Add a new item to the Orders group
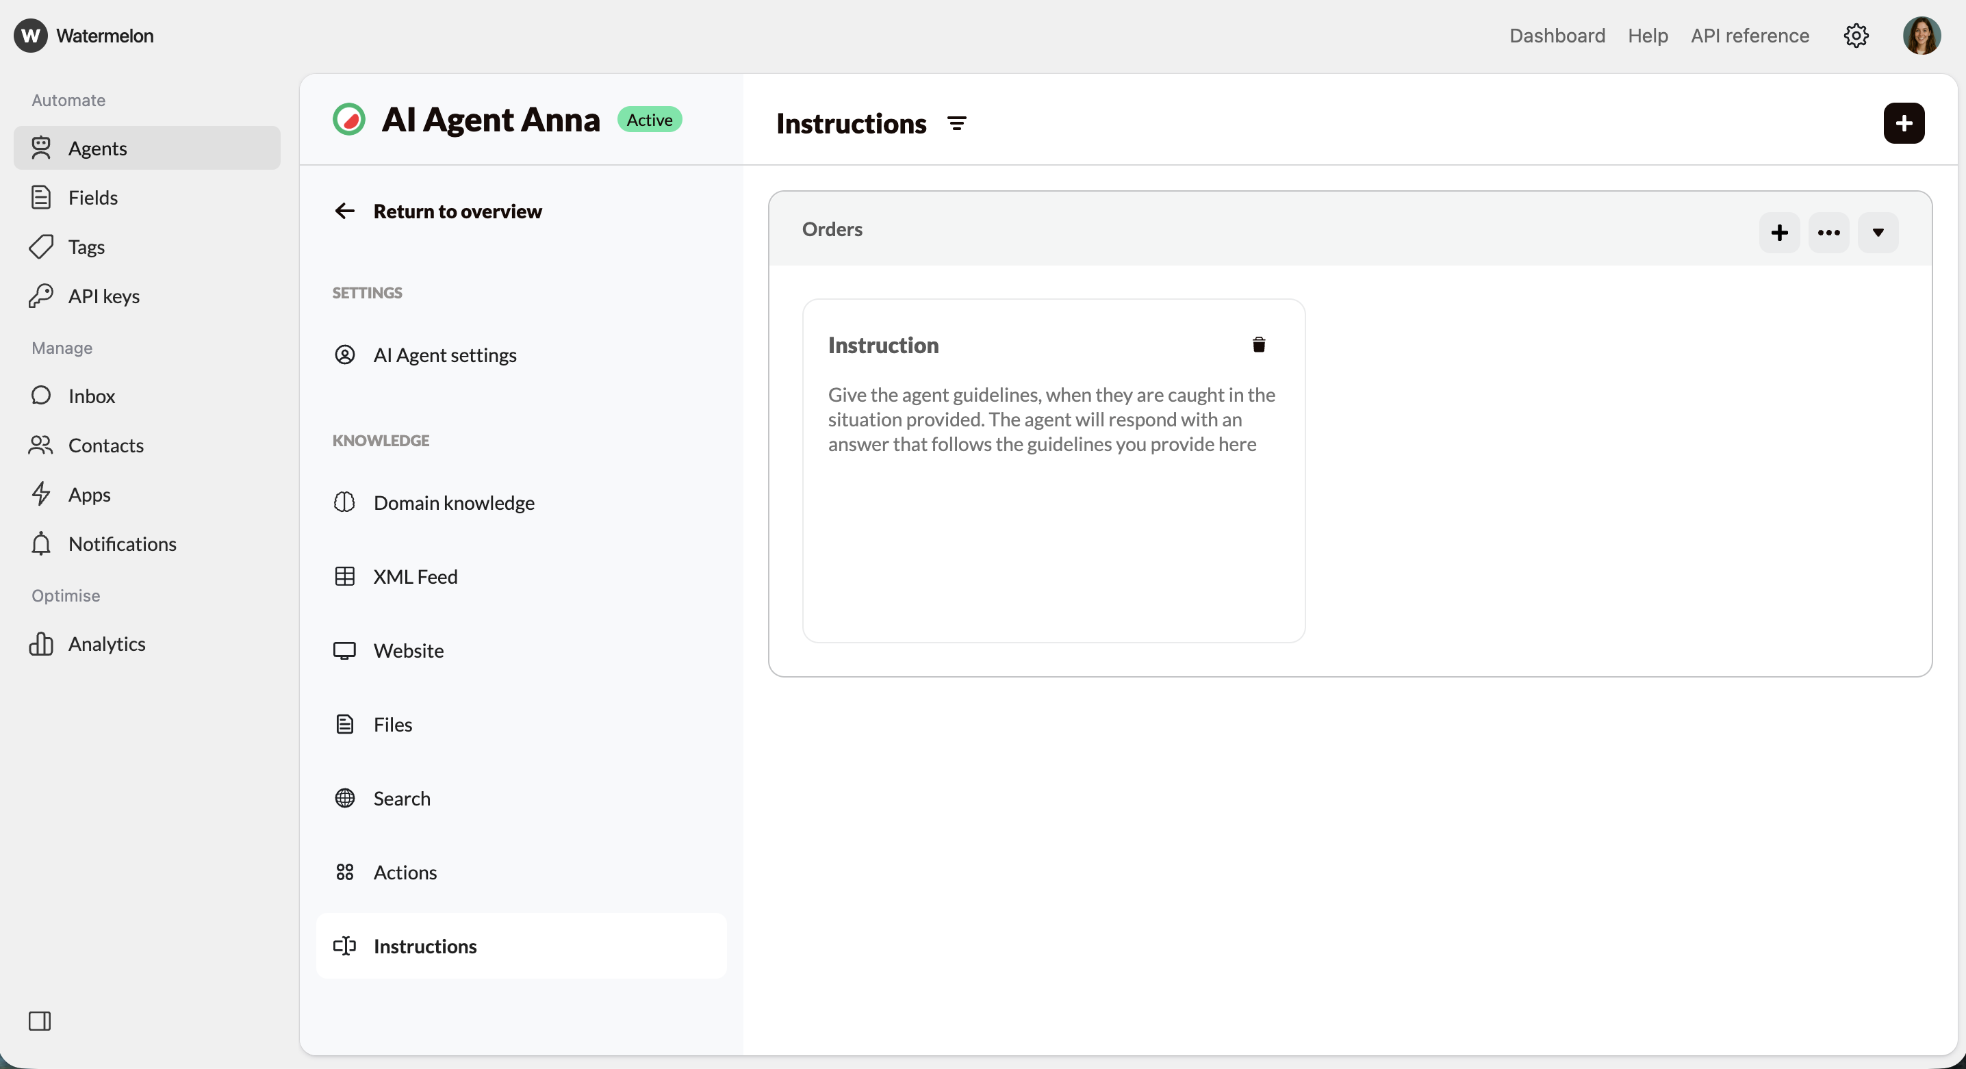This screenshot has height=1069, width=1966. click(x=1779, y=233)
